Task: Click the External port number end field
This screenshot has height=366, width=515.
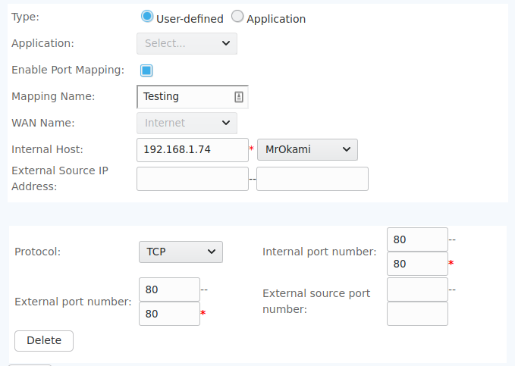Action: tap(169, 314)
